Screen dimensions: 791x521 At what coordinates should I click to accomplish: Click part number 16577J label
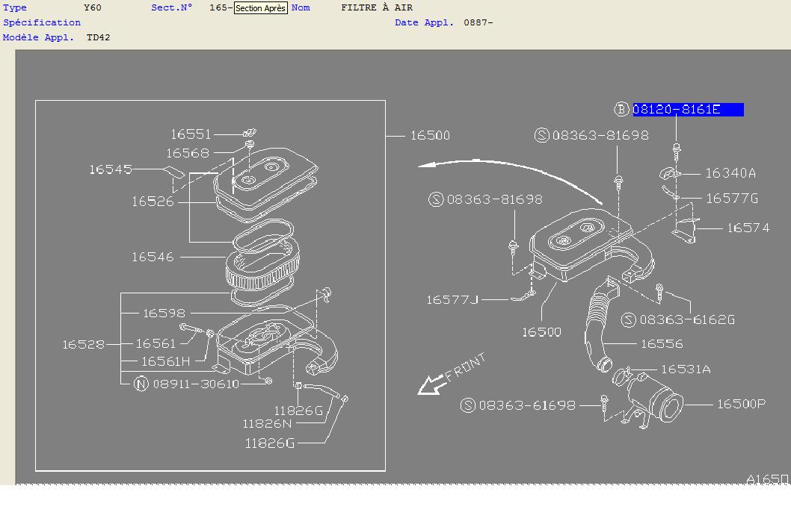tap(452, 300)
